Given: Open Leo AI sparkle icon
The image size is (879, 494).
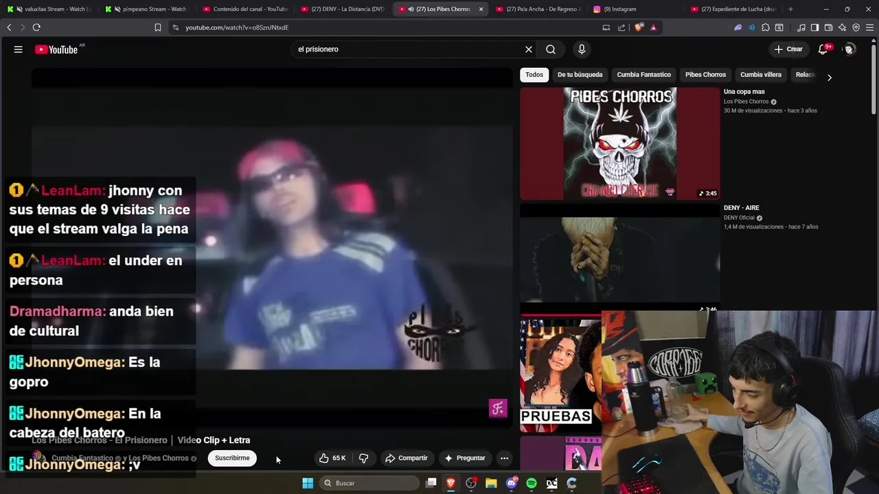Looking at the screenshot, I should click(843, 27).
